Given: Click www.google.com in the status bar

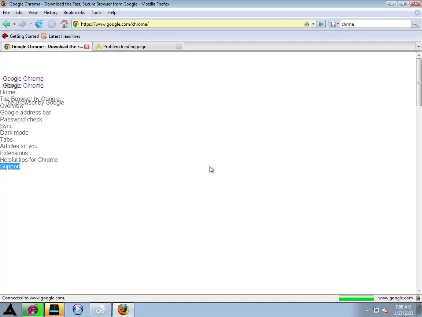Looking at the screenshot, I should point(395,298).
